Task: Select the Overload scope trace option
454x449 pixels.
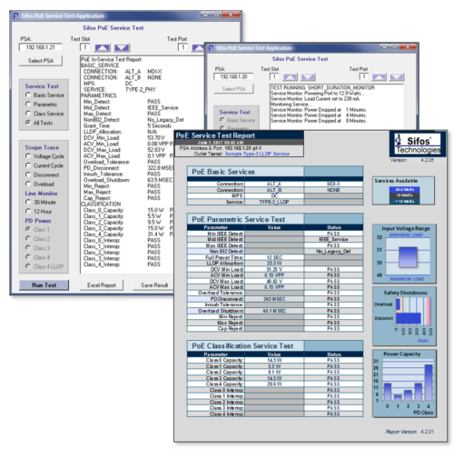Action: (x=28, y=184)
